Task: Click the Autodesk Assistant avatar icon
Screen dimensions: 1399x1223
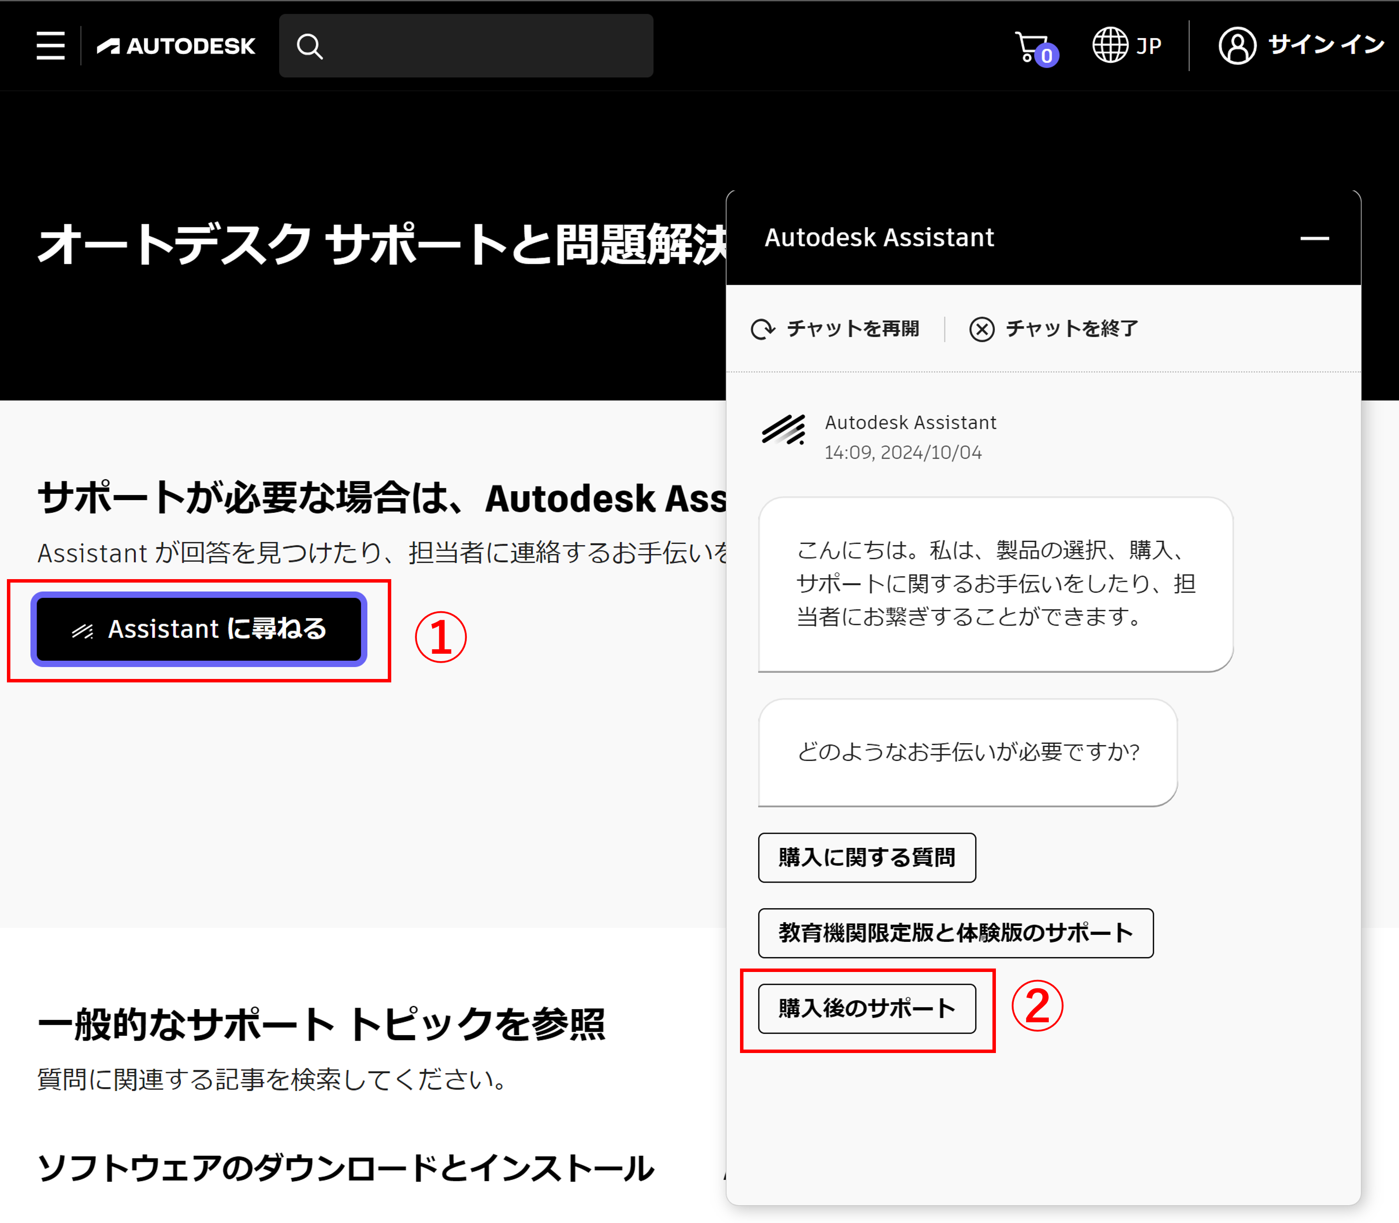Action: point(783,430)
